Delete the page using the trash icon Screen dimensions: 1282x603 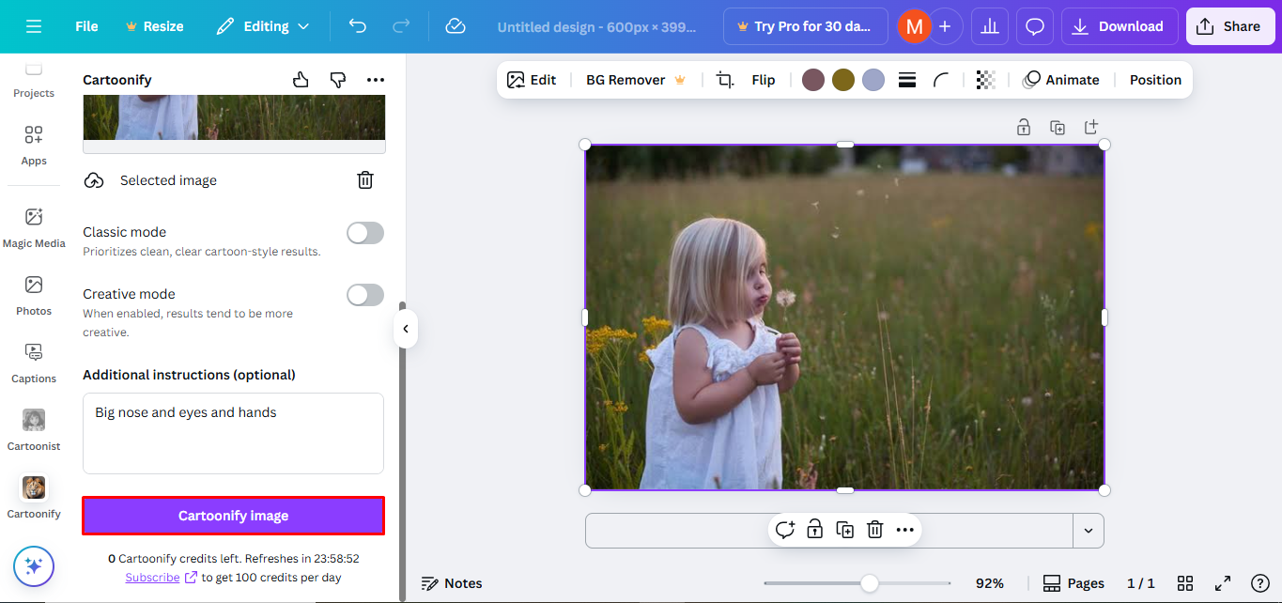tap(874, 529)
